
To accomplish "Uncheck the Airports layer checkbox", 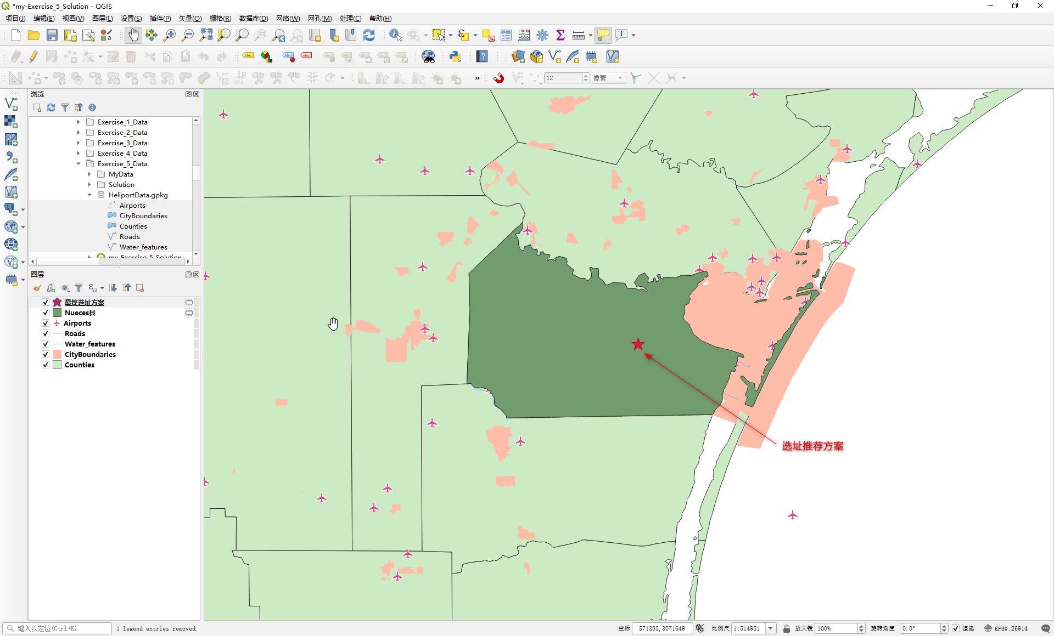I will (46, 323).
